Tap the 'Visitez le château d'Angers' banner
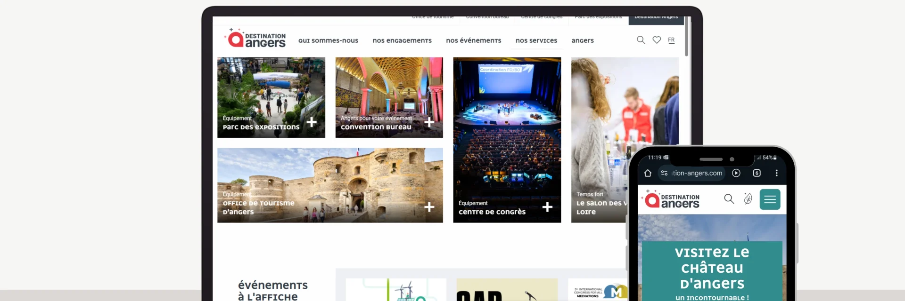Screen dimensions: 905x301 [x=712, y=272]
